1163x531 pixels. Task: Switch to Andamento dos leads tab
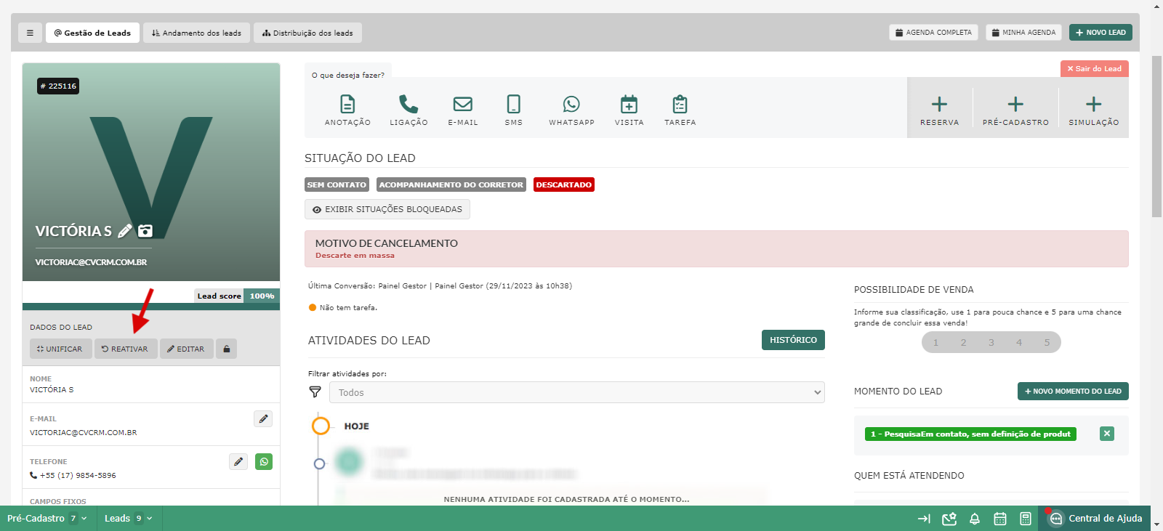[196, 33]
